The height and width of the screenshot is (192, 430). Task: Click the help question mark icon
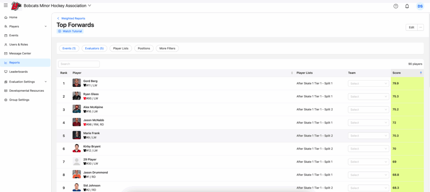coord(396,6)
